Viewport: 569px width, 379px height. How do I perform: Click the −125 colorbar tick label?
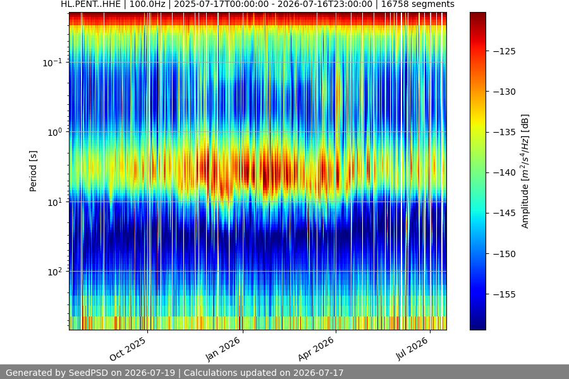click(x=505, y=52)
